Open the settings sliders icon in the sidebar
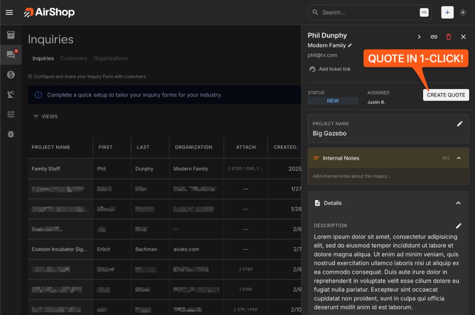 tap(10, 114)
